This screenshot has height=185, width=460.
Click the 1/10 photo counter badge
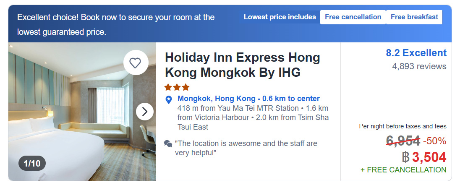[32, 163]
